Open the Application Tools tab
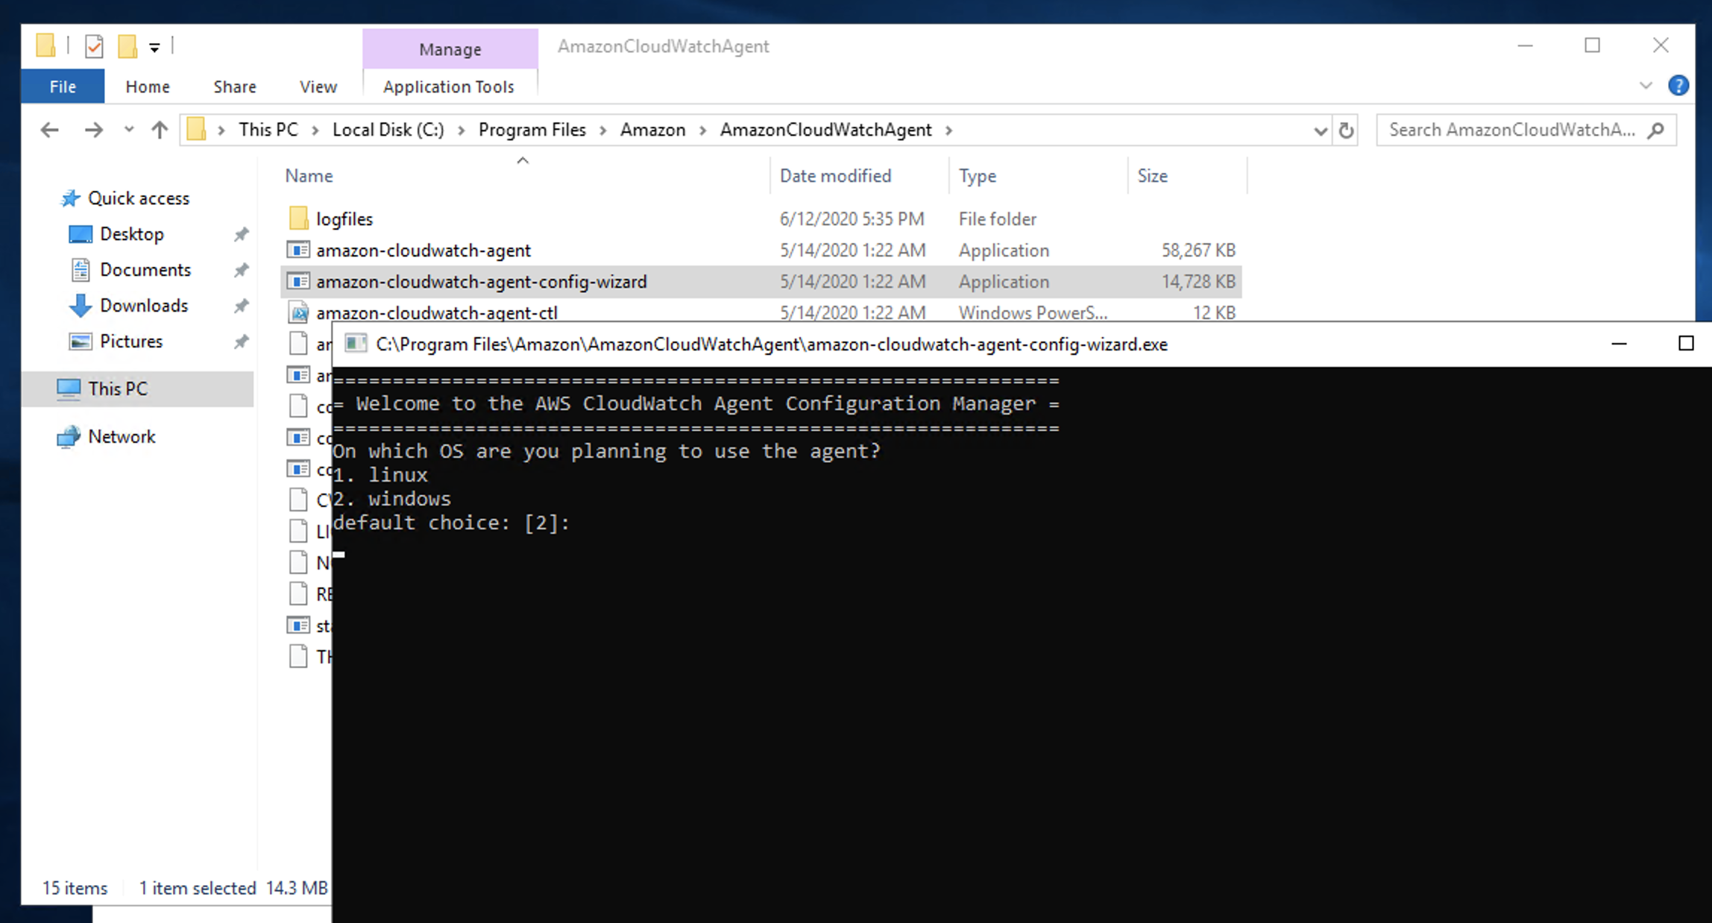Image resolution: width=1712 pixels, height=923 pixels. 449,86
